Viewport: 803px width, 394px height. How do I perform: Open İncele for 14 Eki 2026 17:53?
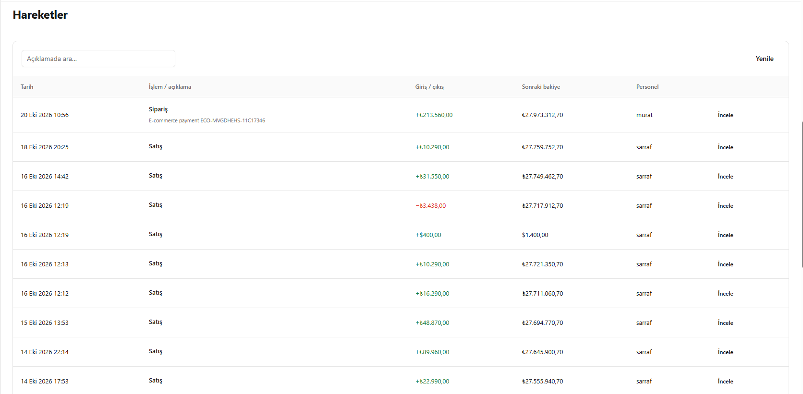click(725, 382)
